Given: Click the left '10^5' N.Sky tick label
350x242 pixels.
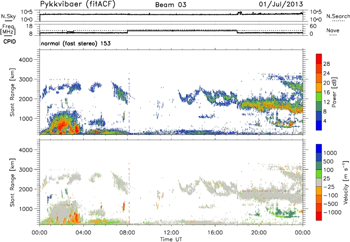Looking at the screenshot, I should 27,12.
